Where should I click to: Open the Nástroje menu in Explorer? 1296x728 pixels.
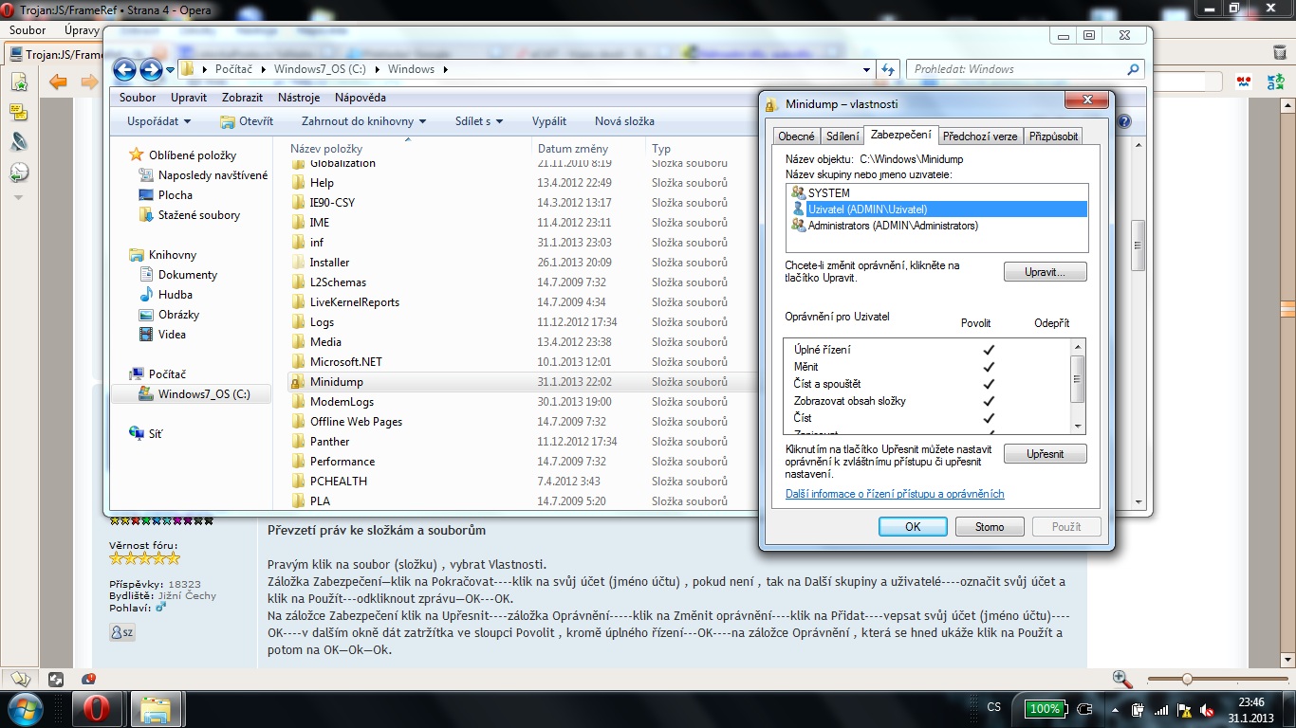pos(299,98)
